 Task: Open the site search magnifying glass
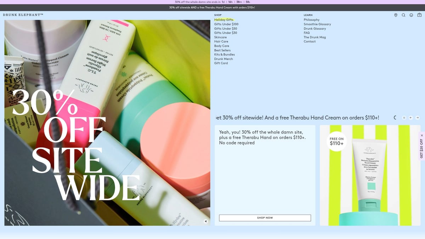click(403, 15)
